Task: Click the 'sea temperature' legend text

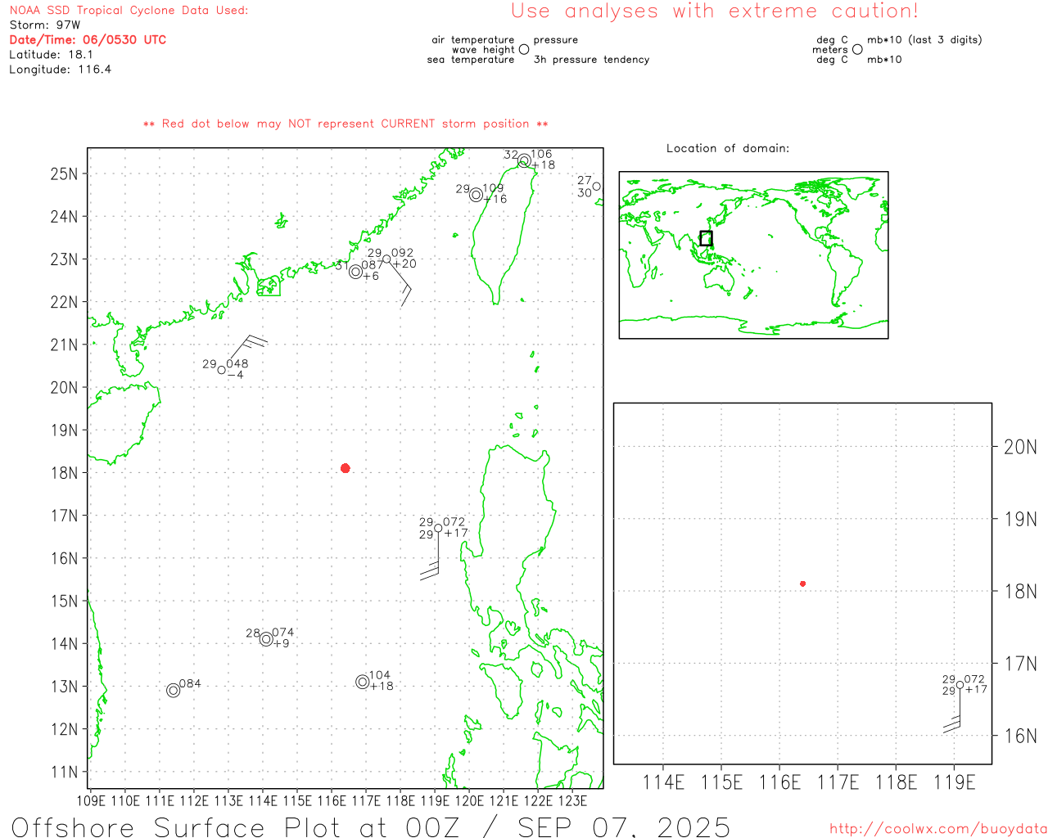Action: tap(471, 60)
